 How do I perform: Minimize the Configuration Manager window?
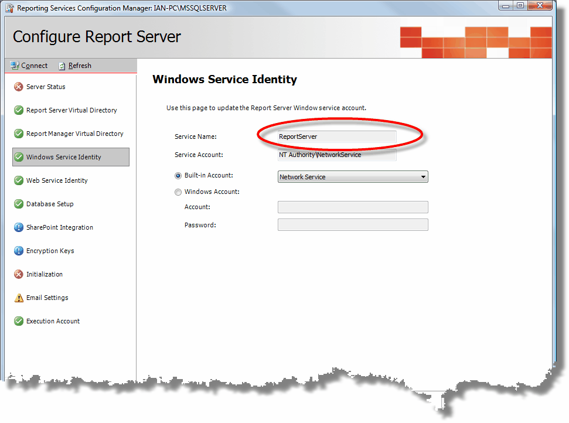click(x=506, y=5)
